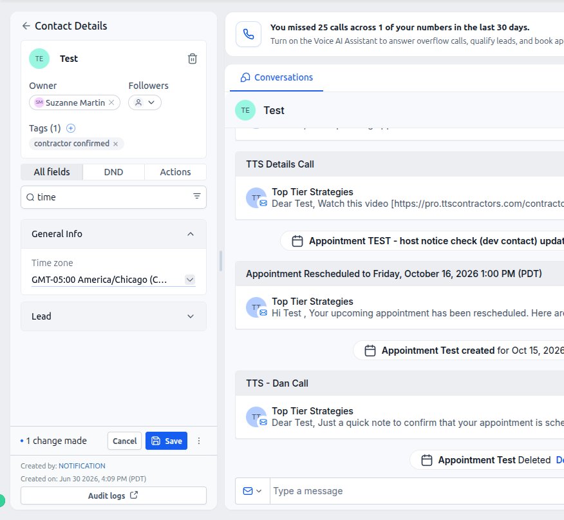
Task: Open more options next to Save
Action: click(x=199, y=441)
